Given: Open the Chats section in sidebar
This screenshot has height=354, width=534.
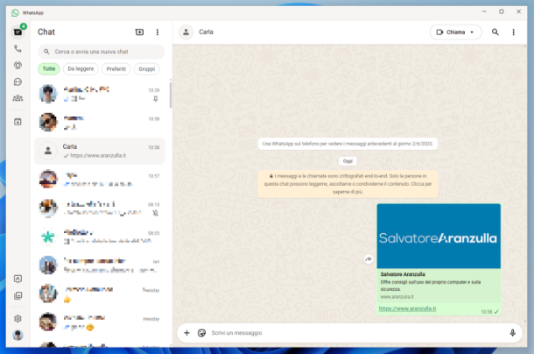Looking at the screenshot, I should (18, 32).
